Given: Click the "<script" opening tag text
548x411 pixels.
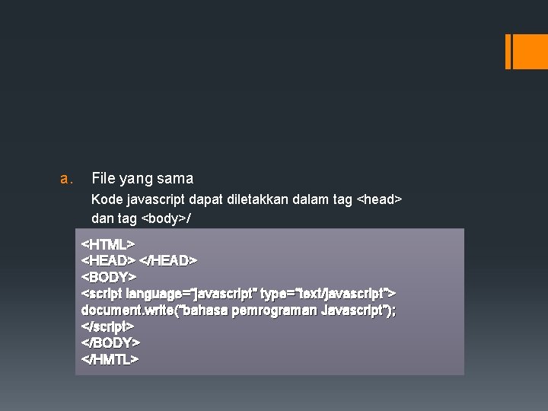Looking at the screenshot, I should point(102,294).
